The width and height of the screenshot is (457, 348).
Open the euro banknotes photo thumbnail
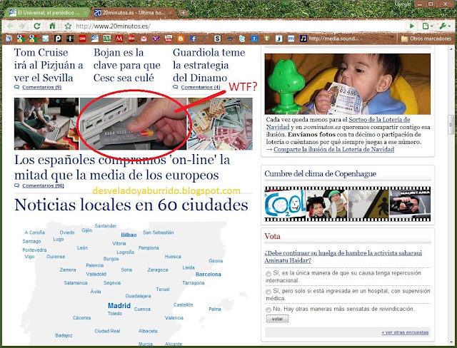coord(220,123)
